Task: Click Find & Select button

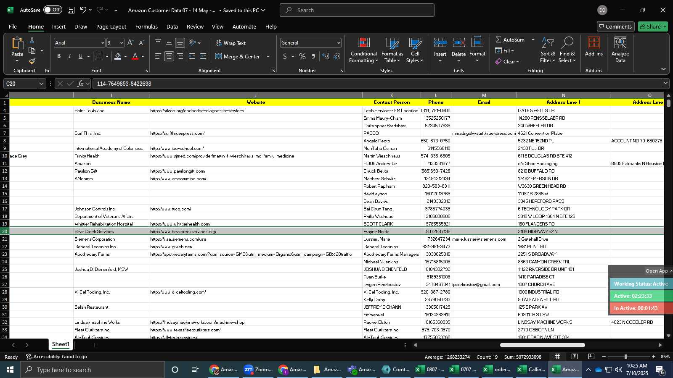Action: [x=567, y=50]
